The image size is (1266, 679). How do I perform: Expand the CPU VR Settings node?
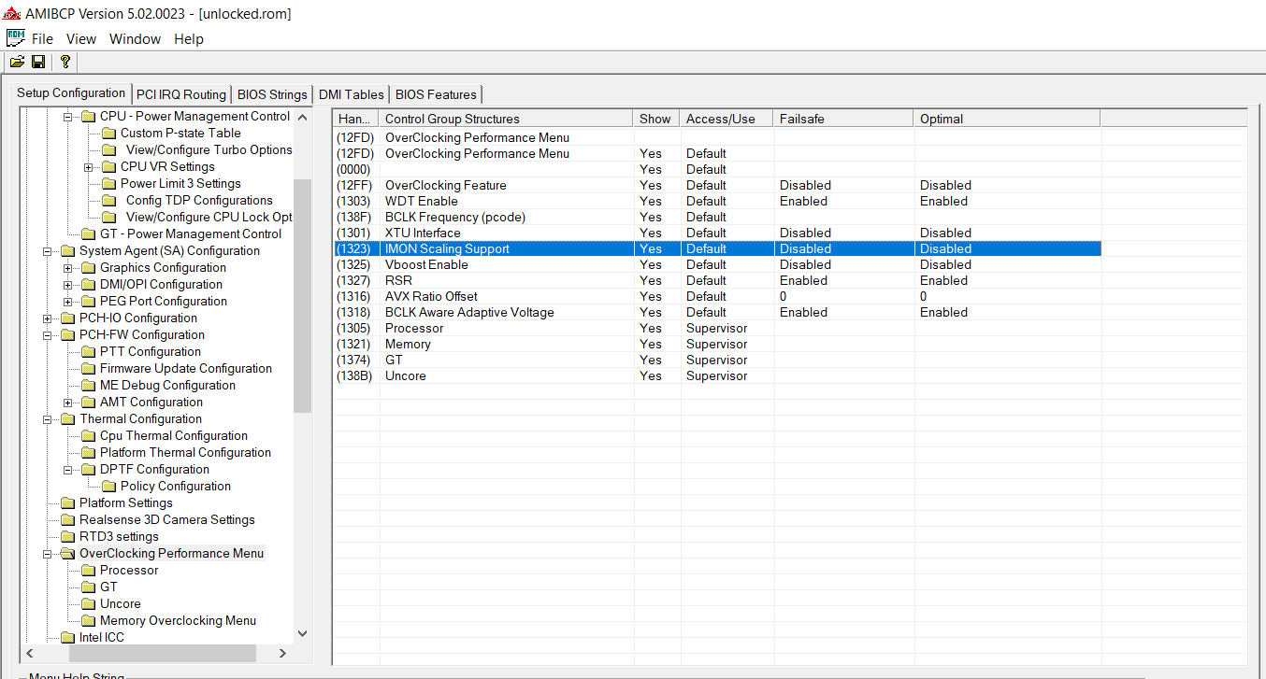[x=88, y=166]
